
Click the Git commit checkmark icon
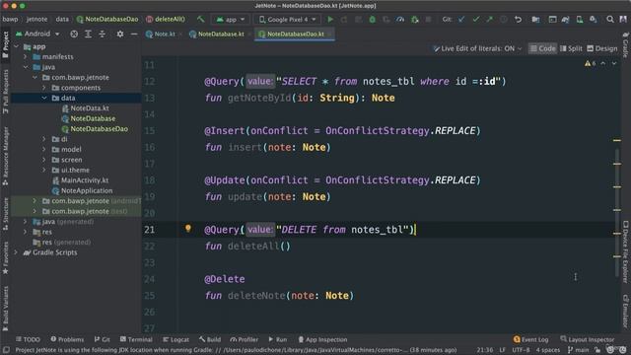click(x=475, y=19)
